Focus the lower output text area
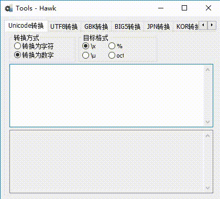 pos(111,162)
